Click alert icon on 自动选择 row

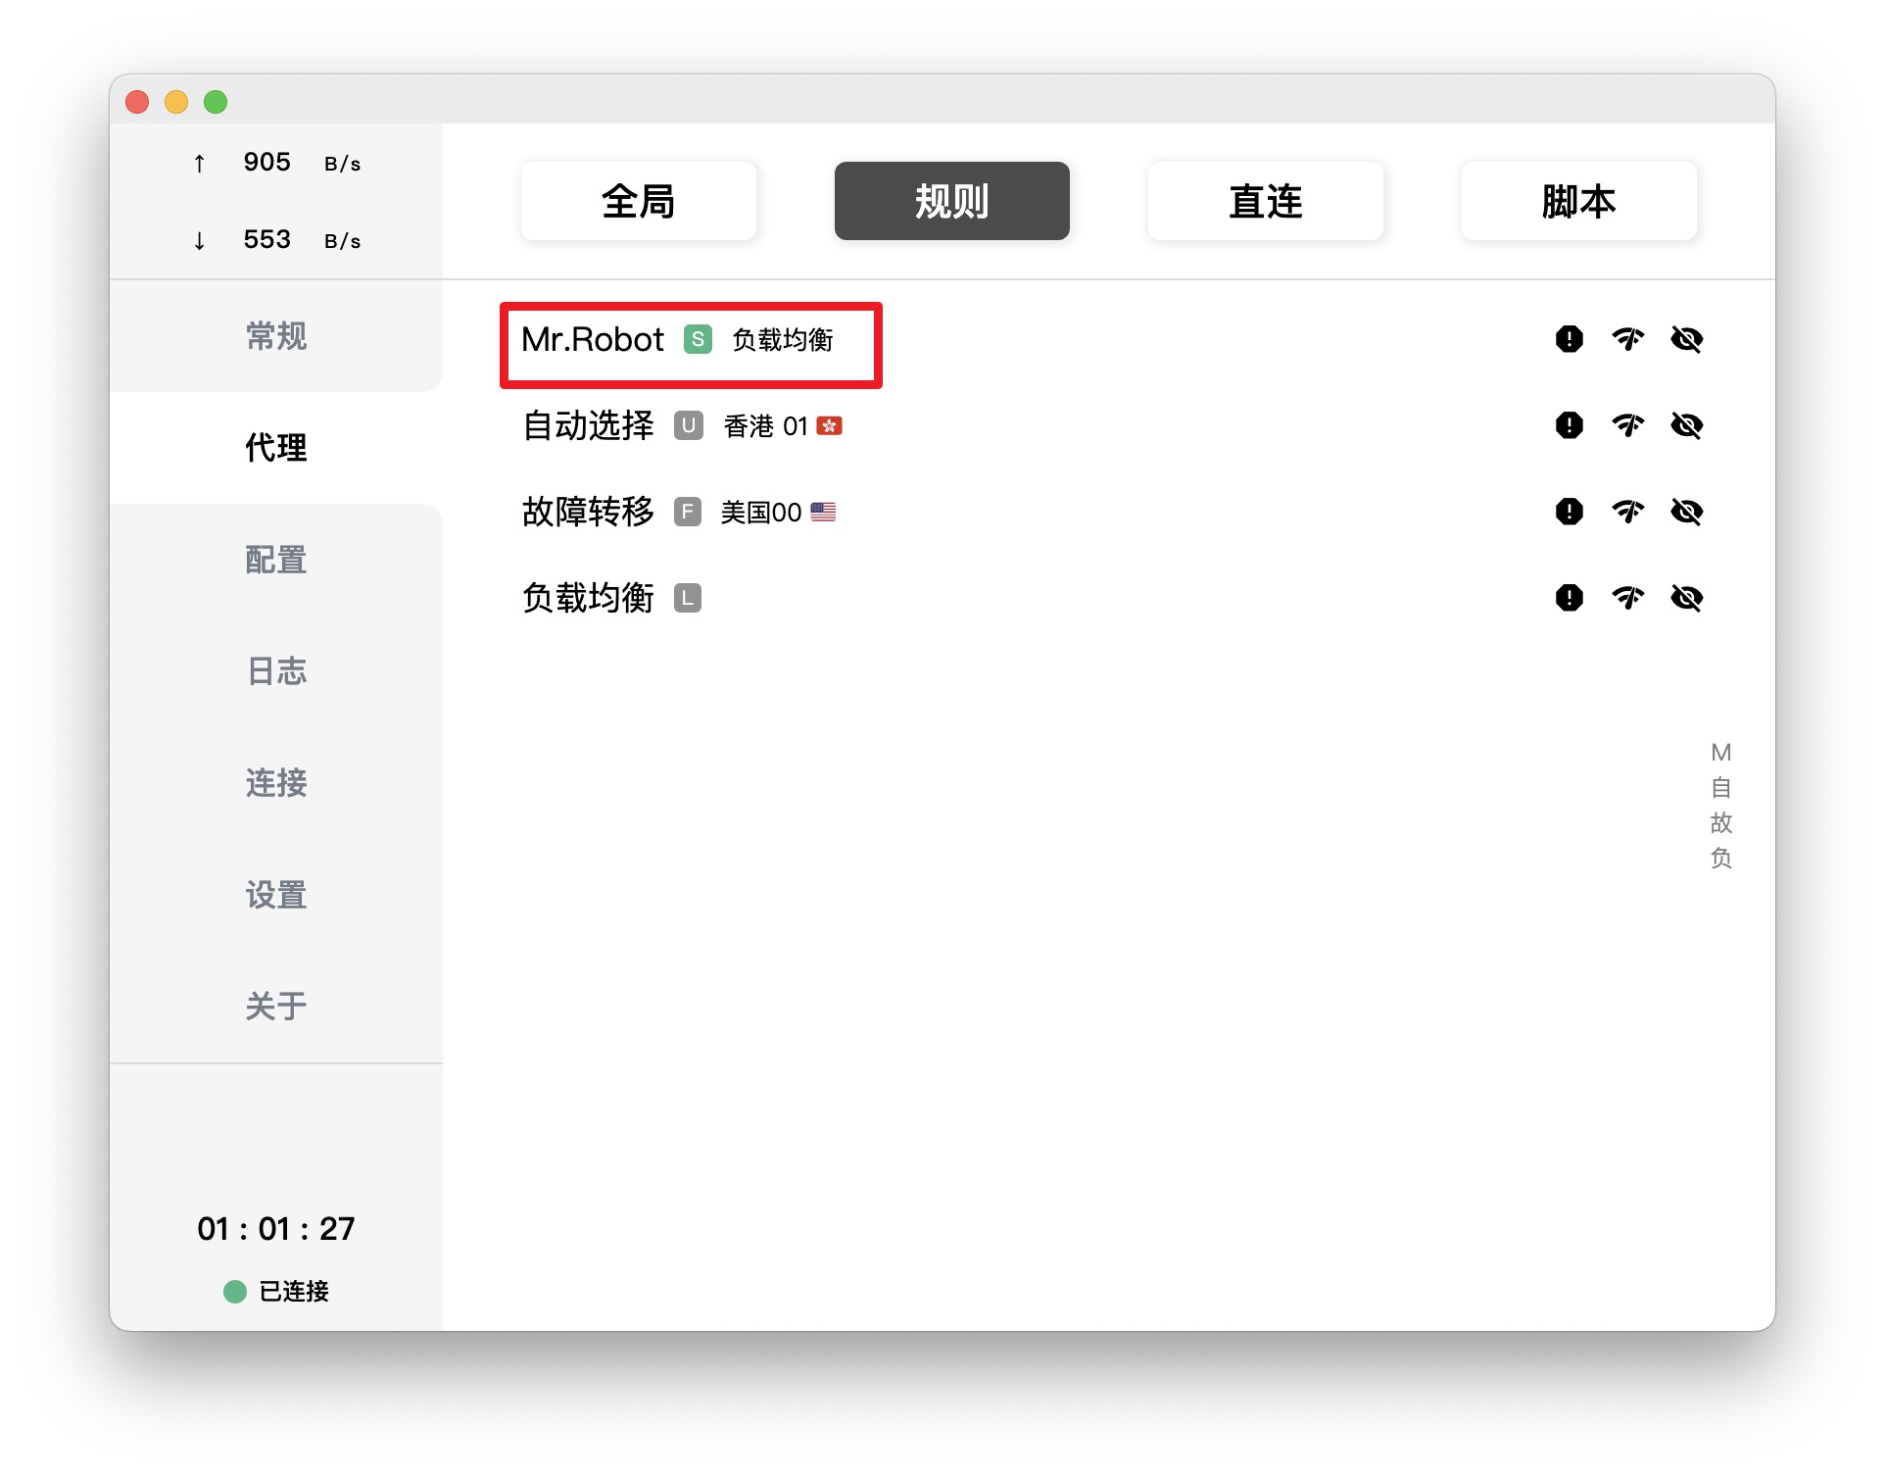1569,425
